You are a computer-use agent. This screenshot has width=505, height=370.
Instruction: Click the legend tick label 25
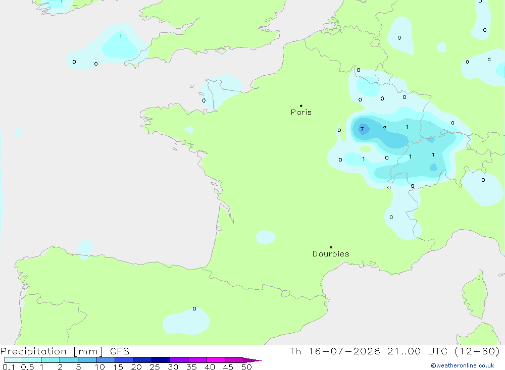click(x=155, y=367)
